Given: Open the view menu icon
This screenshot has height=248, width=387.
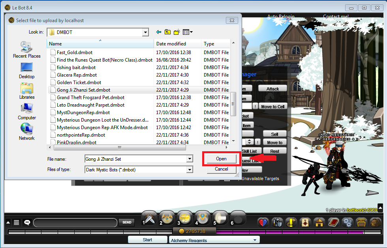Looking at the screenshot, I should 188,32.
